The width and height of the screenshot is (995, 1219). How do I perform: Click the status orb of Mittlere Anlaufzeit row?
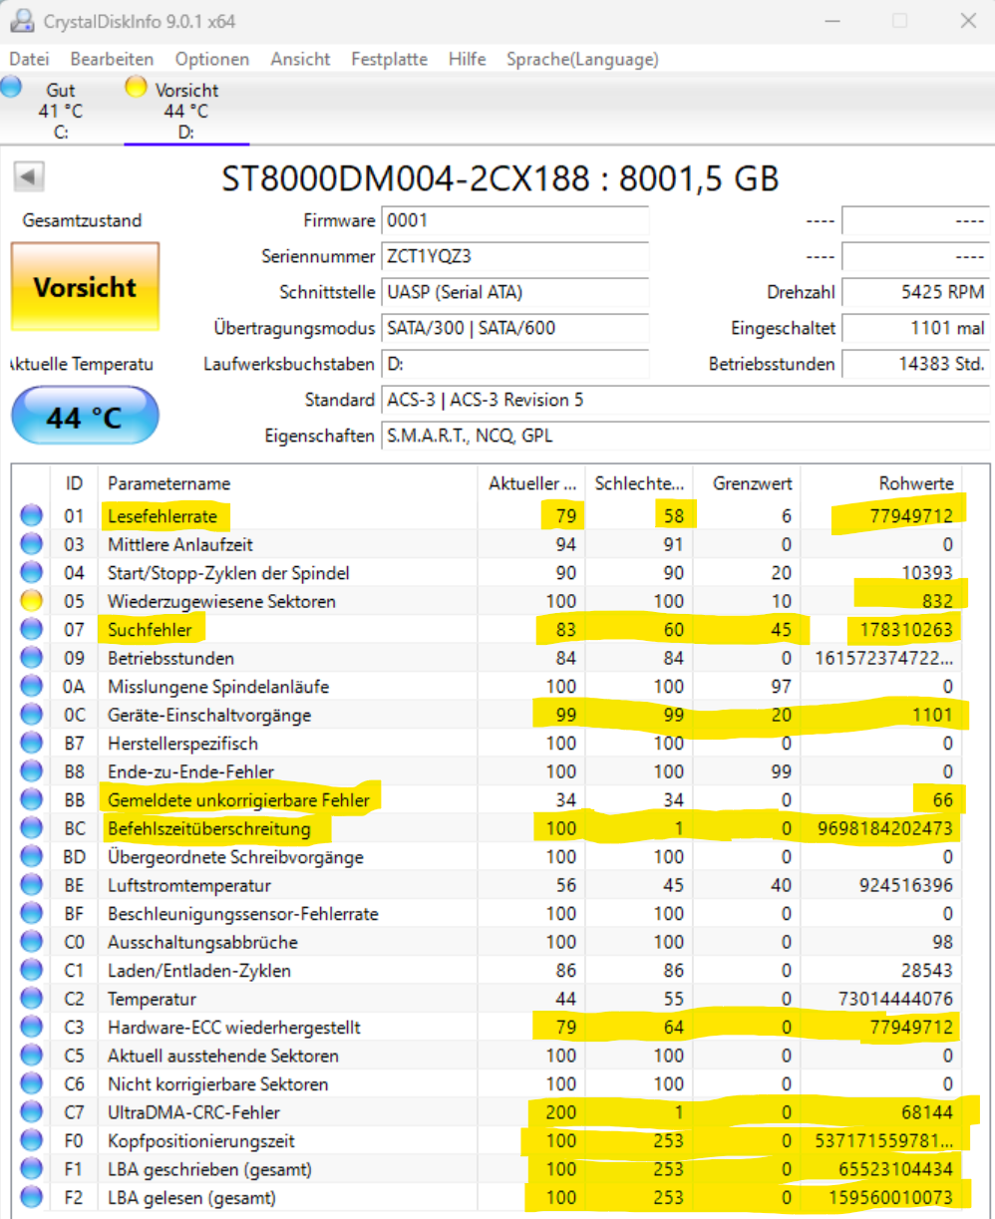[32, 544]
